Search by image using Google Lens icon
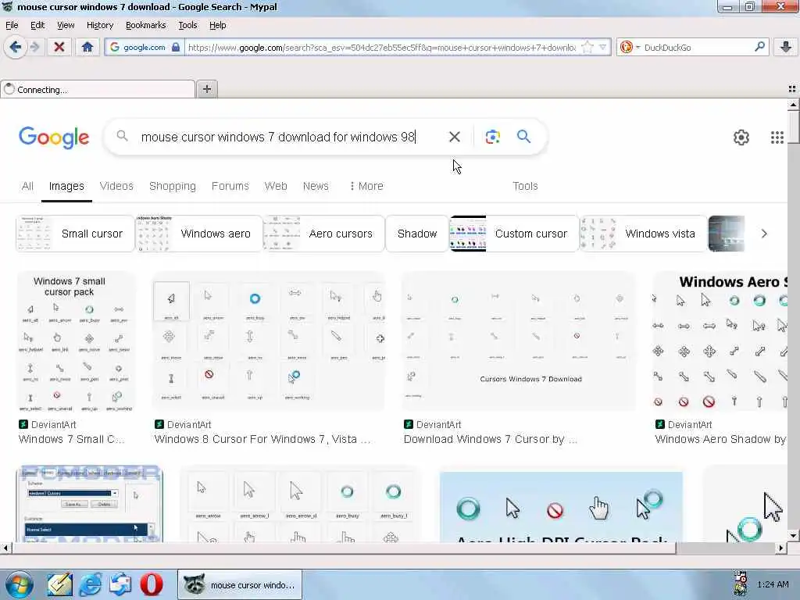 (492, 137)
